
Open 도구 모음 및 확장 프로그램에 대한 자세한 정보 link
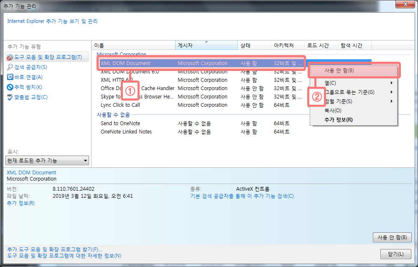tap(64, 256)
